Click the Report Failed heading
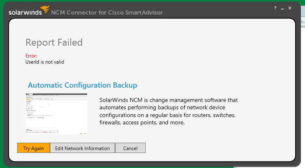Screen dimensions: 305x168 pyautogui.click(x=54, y=42)
